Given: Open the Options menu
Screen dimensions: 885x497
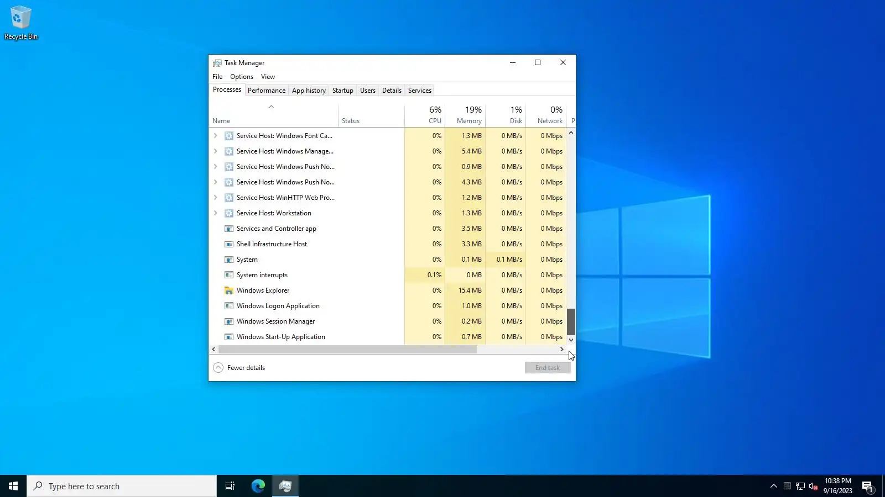Looking at the screenshot, I should [x=242, y=77].
